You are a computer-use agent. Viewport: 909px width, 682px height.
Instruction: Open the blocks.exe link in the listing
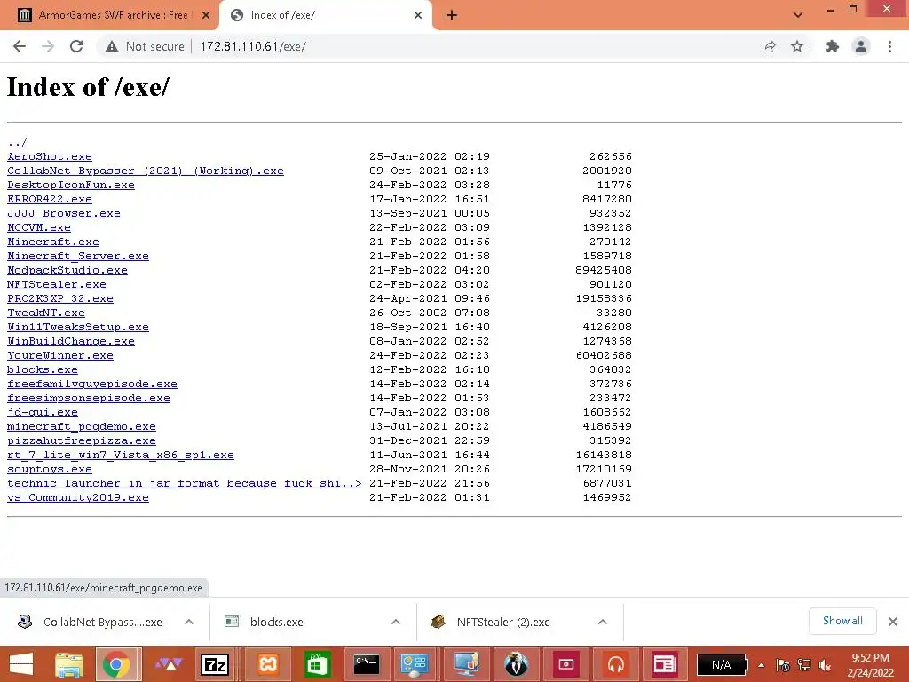click(x=43, y=369)
